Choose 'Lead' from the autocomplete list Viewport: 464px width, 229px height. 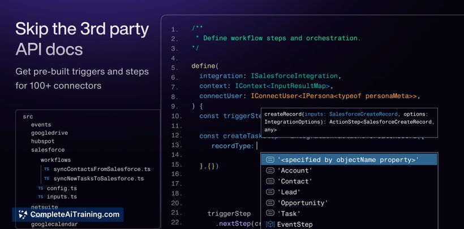(349, 192)
